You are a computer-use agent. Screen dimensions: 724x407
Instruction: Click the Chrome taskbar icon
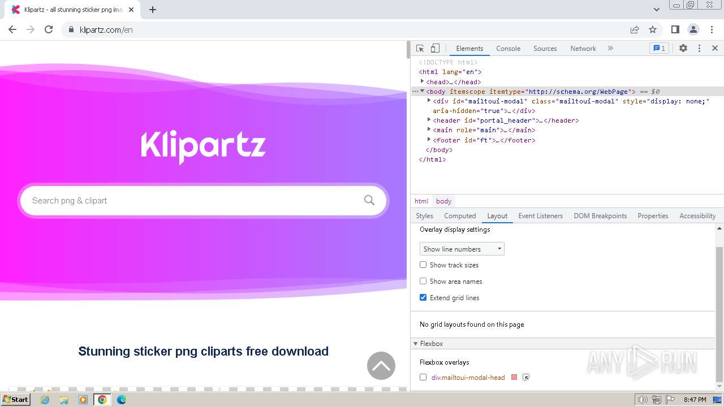(102, 400)
